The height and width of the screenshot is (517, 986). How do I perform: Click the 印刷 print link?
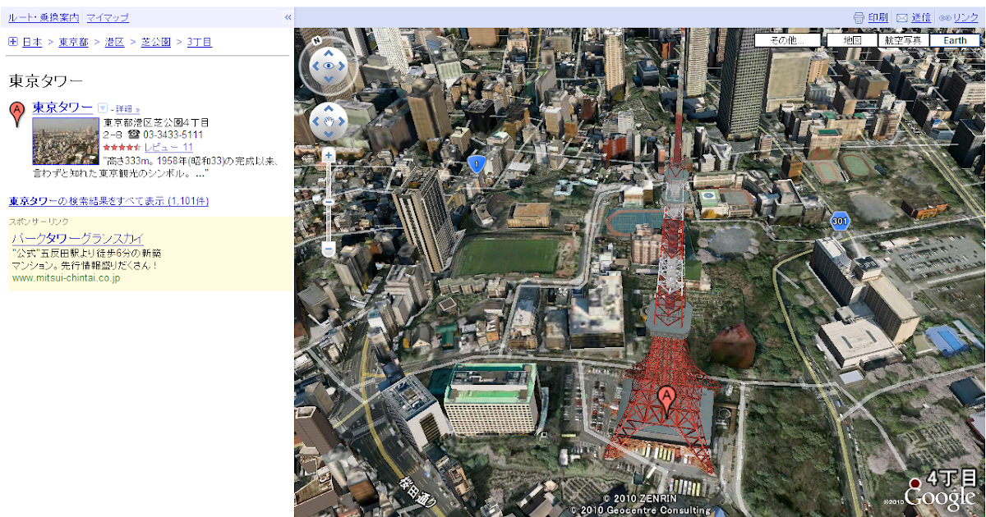click(x=878, y=17)
